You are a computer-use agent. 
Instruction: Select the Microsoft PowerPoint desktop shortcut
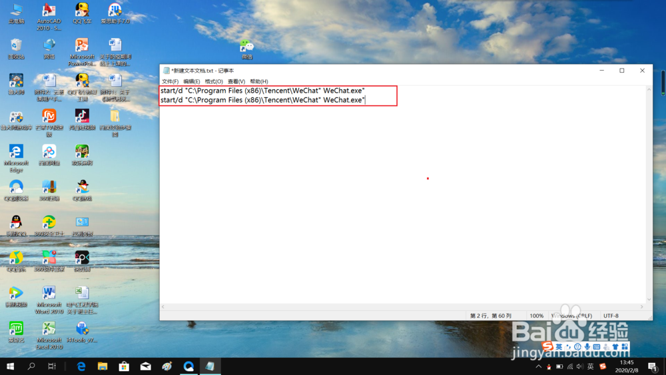click(82, 52)
